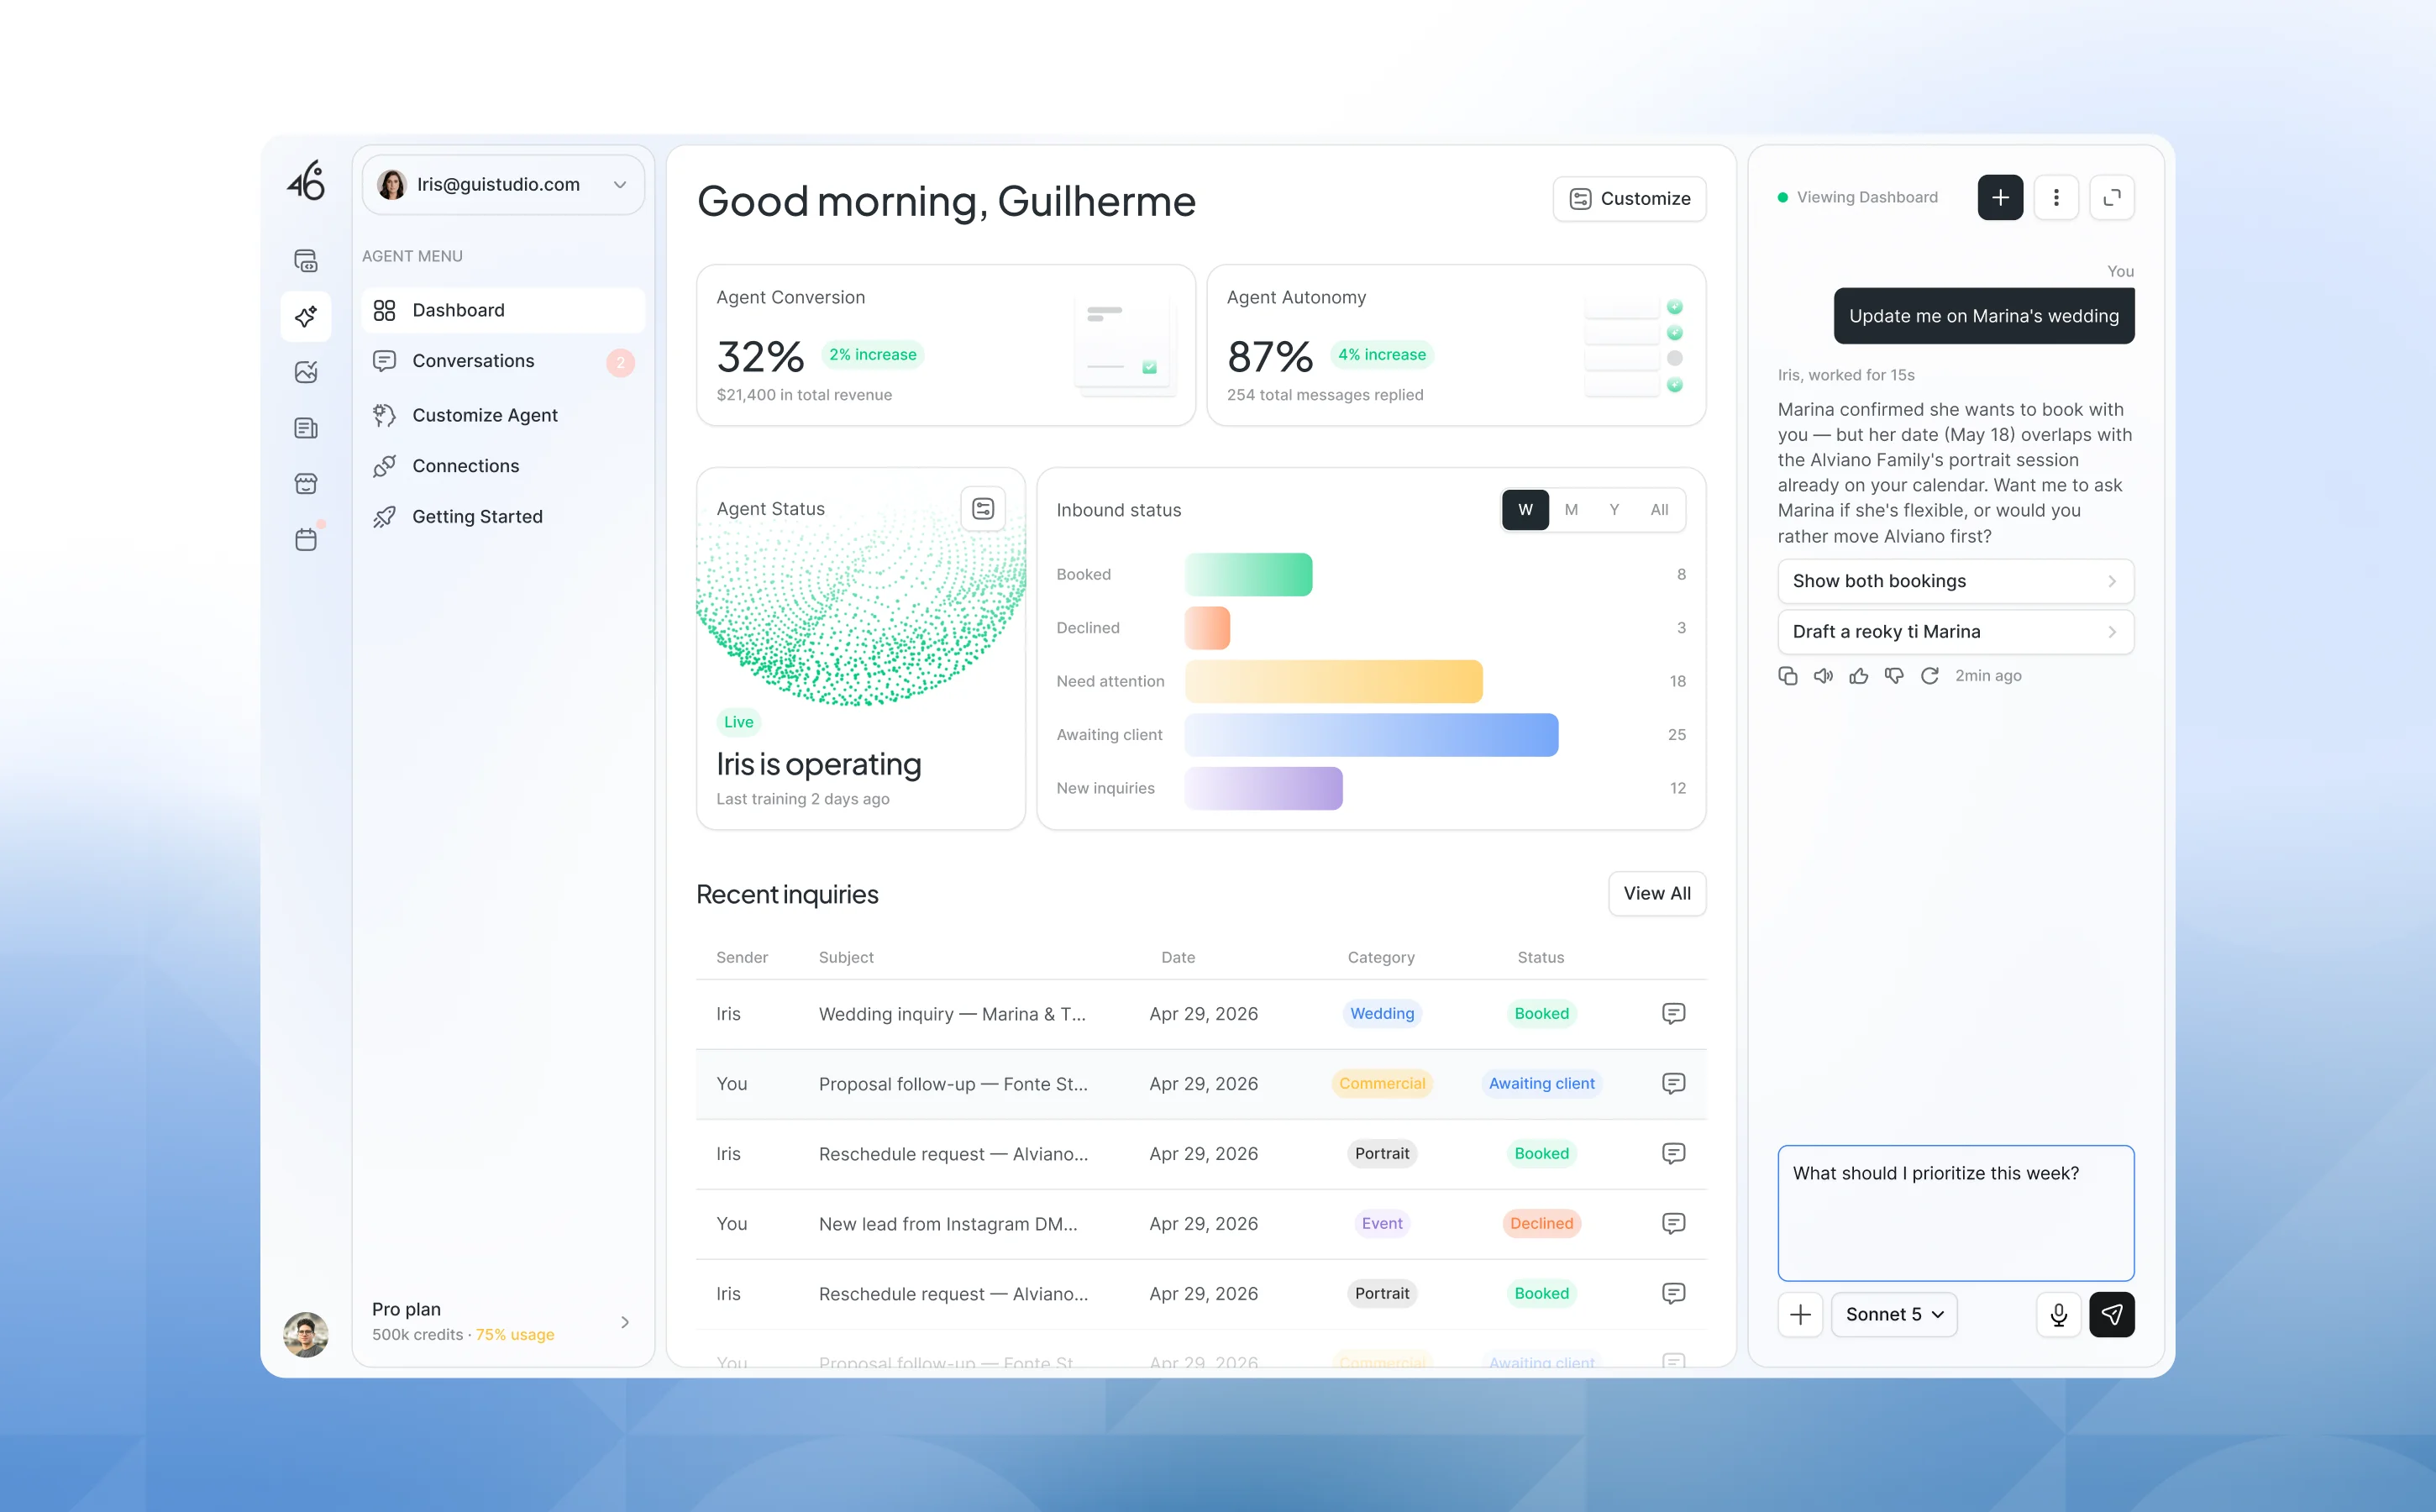Regenerate Iris's response

pyautogui.click(x=1930, y=676)
